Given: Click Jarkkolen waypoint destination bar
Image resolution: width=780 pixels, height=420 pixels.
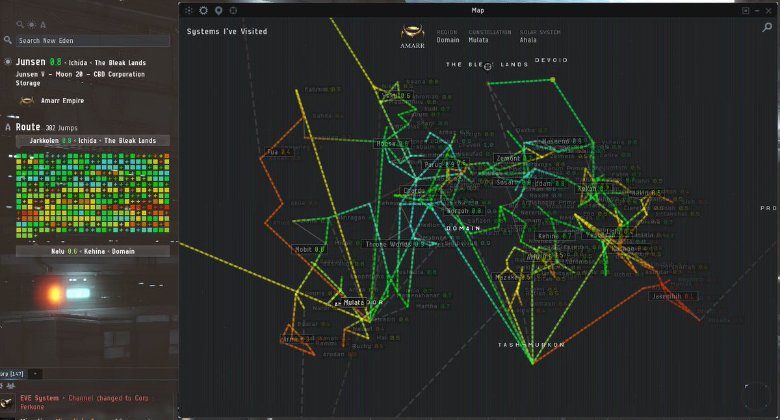Looking at the screenshot, I should pos(92,140).
